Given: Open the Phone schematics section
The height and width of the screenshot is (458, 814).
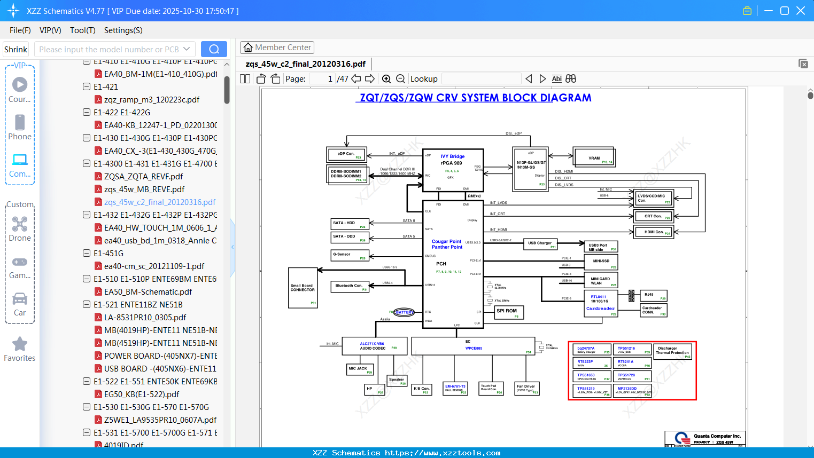Looking at the screenshot, I should point(20,128).
